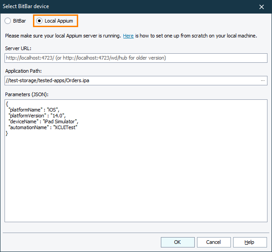The height and width of the screenshot is (252, 272).
Task: Close the Select BitBar device dialog
Action: 262,6
